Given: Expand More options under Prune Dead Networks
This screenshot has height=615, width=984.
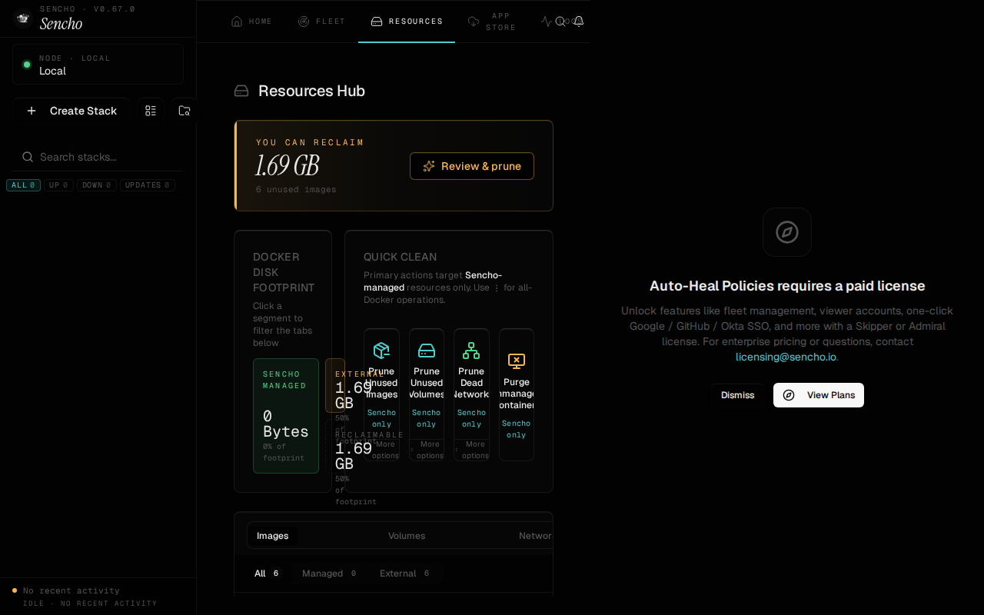Looking at the screenshot, I should pos(471,450).
